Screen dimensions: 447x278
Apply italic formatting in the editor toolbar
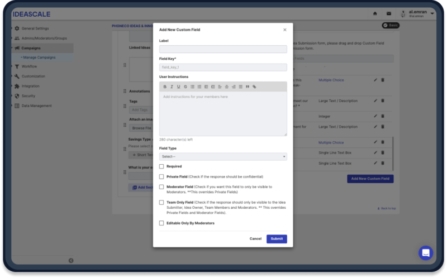[172, 87]
